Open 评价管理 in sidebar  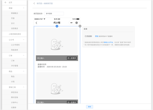[x=14, y=66]
